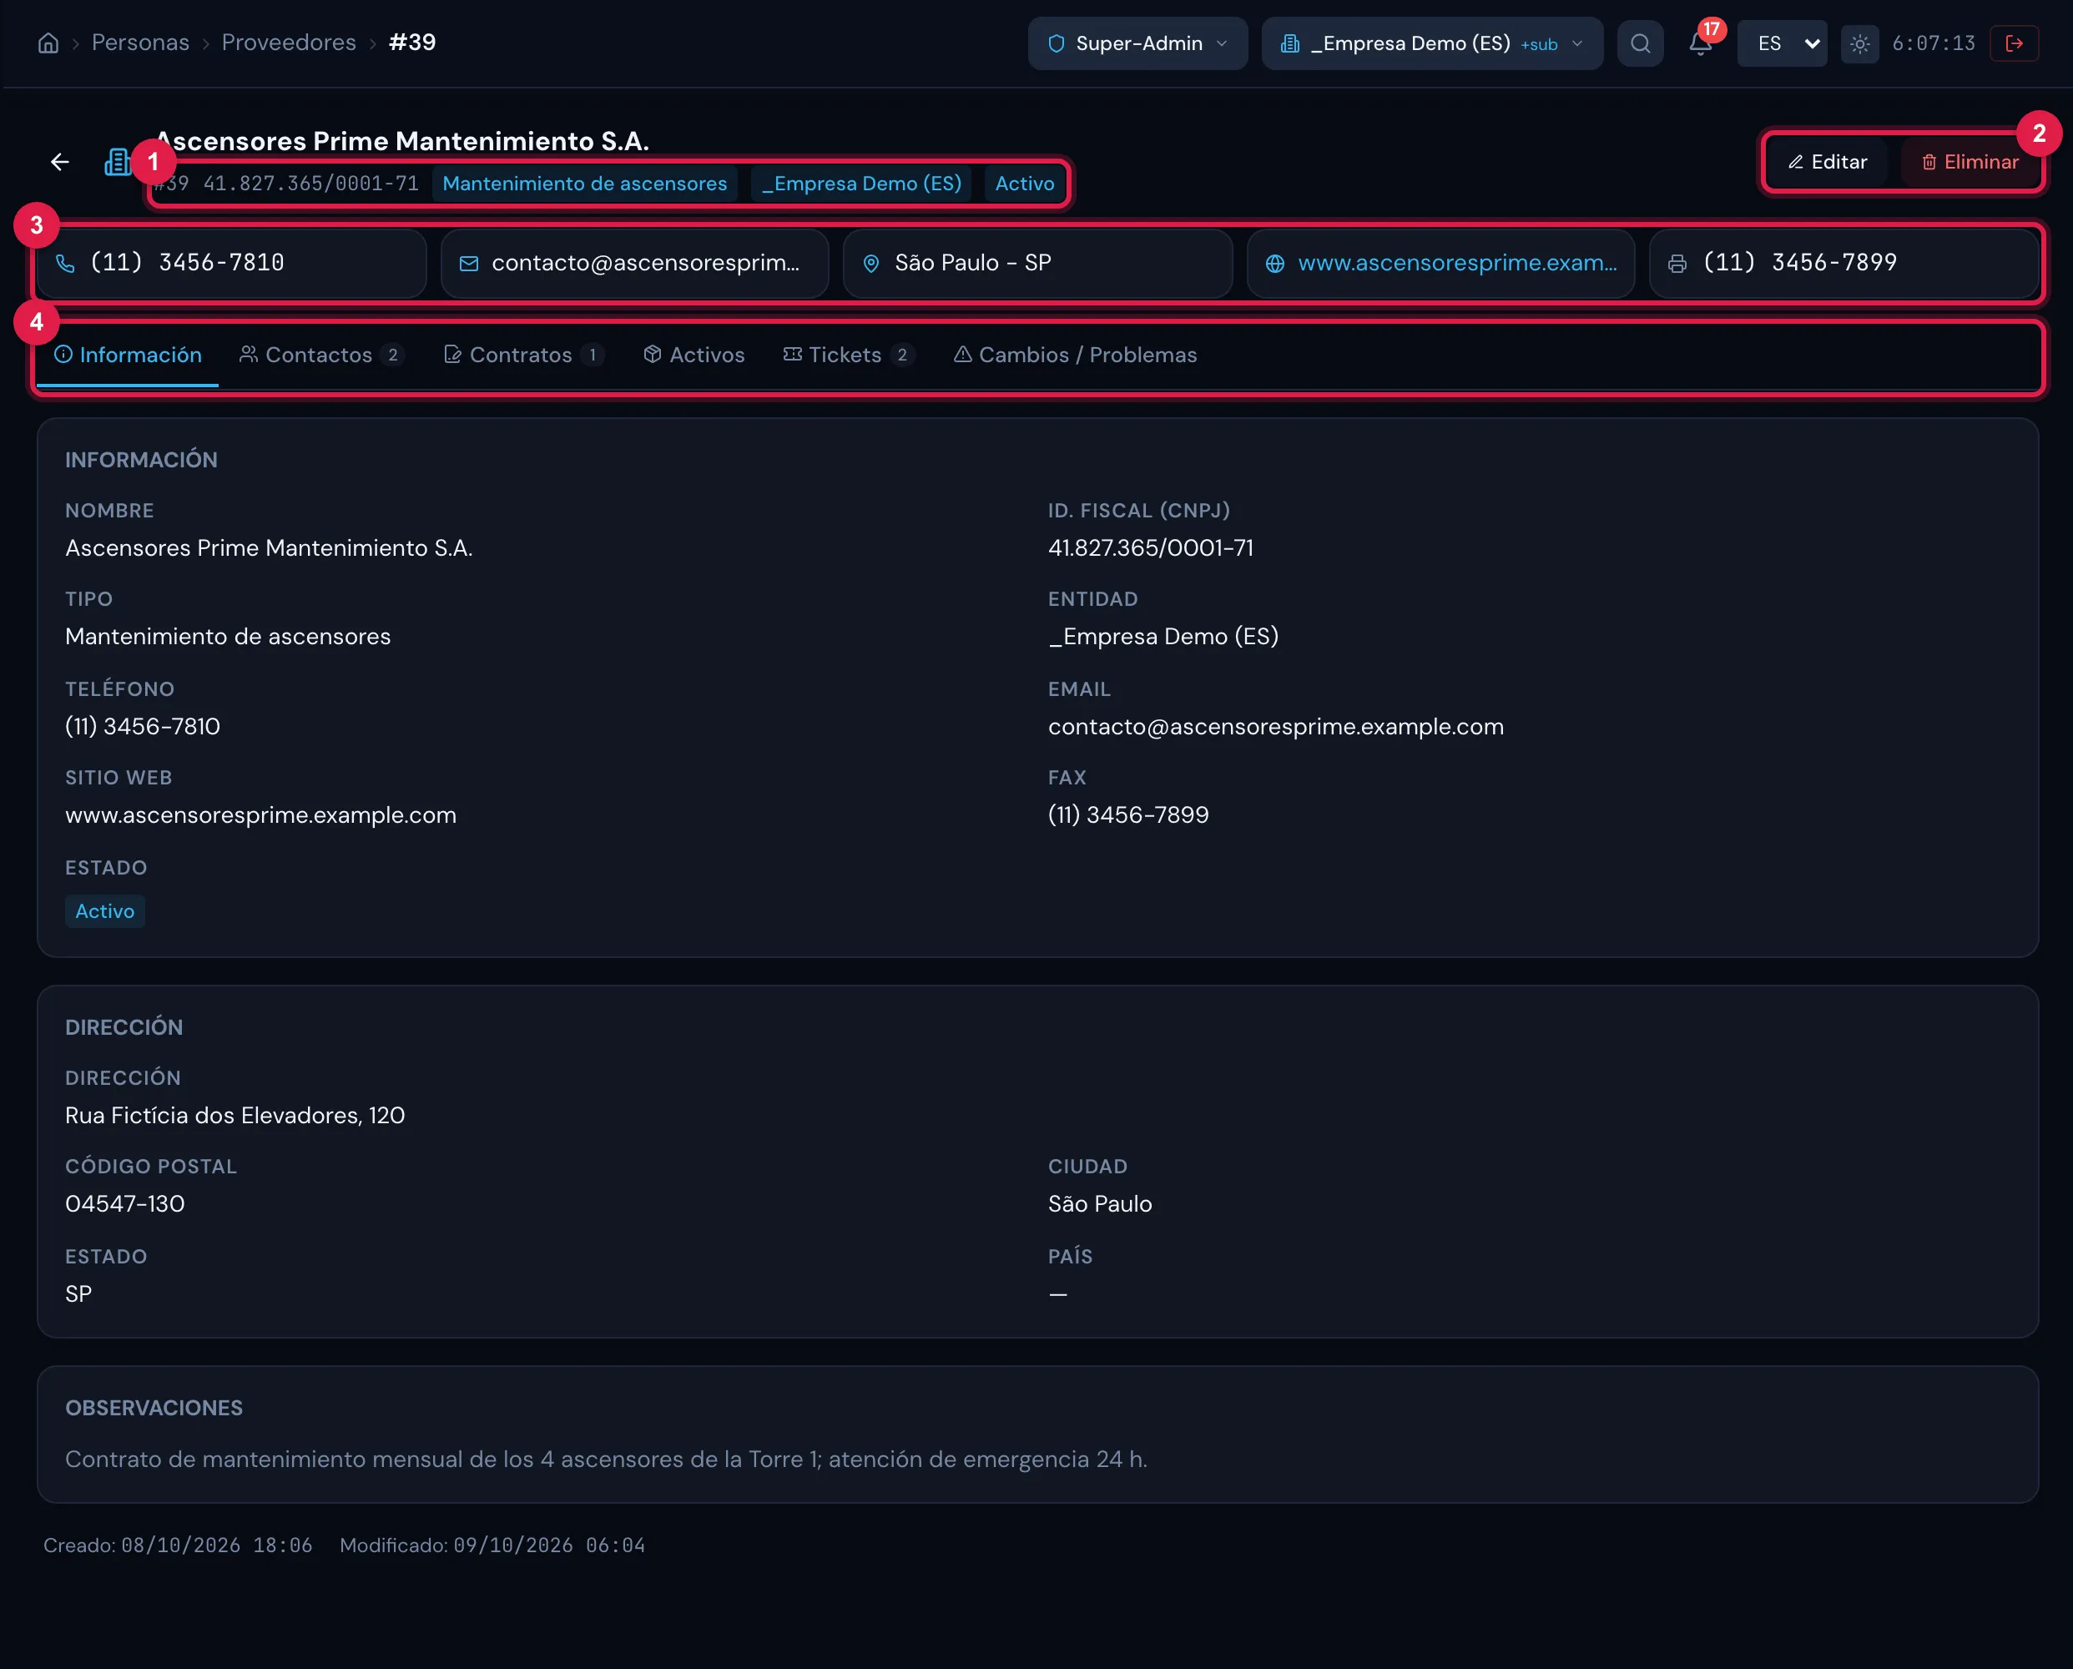Open the Cambios / Problemas tab
Screen dimensions: 2073x1669
tap(1075, 355)
